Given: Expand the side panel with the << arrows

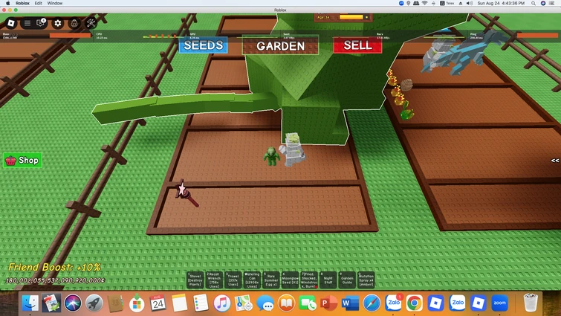Looking at the screenshot, I should point(554,161).
